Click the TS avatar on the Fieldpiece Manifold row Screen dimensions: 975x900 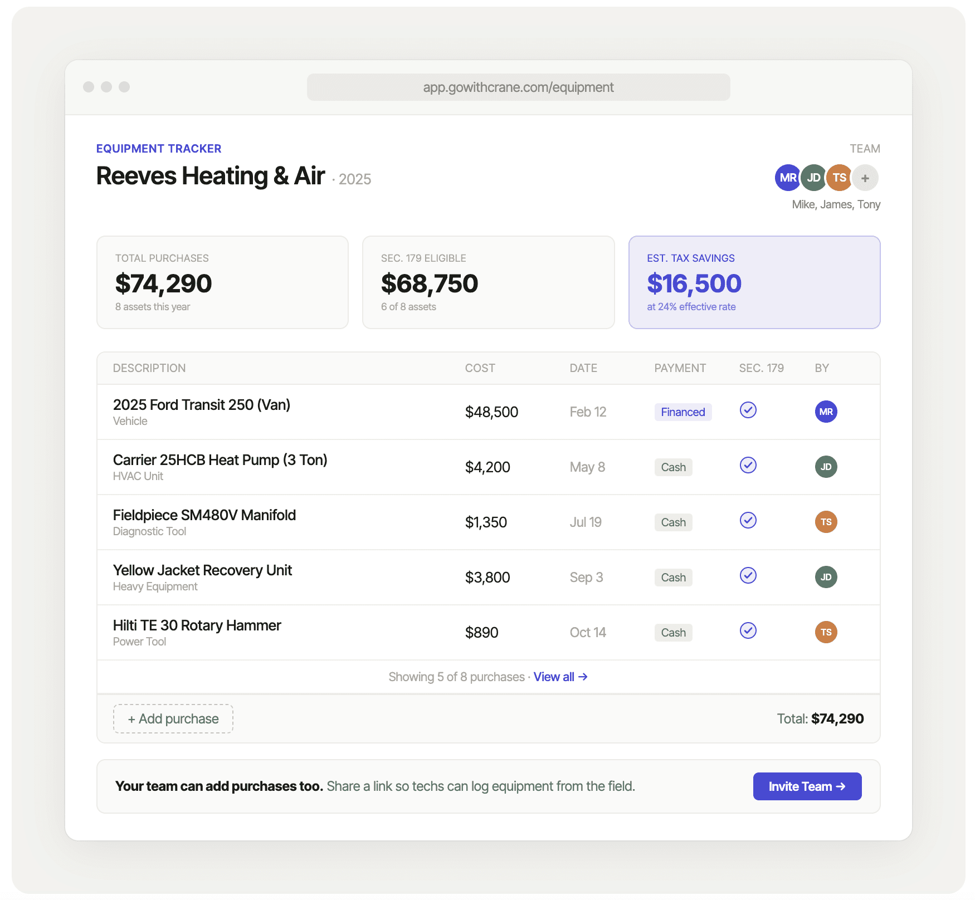826,522
